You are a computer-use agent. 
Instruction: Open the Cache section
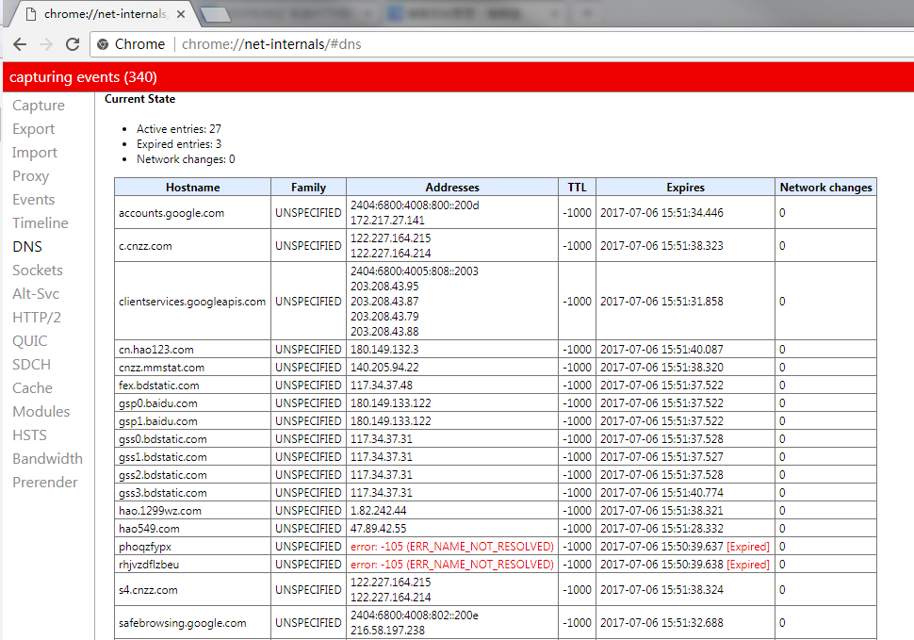pos(32,388)
